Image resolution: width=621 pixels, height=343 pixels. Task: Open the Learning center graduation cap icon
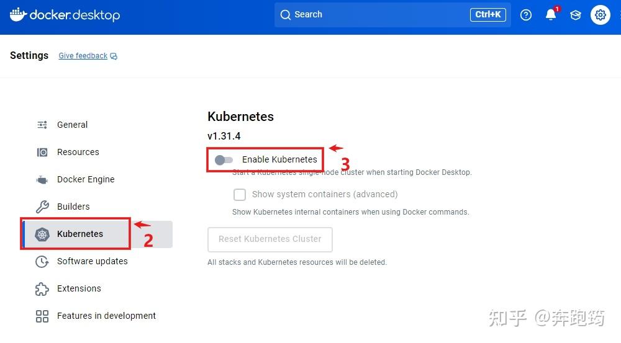pos(576,15)
